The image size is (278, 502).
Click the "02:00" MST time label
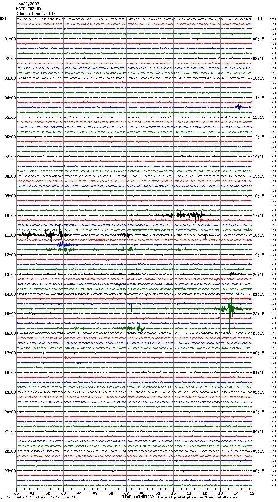[x=10, y=59]
